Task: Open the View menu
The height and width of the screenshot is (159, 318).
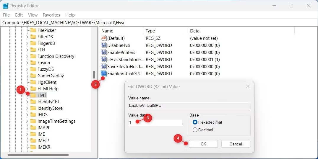Action: point(33,15)
